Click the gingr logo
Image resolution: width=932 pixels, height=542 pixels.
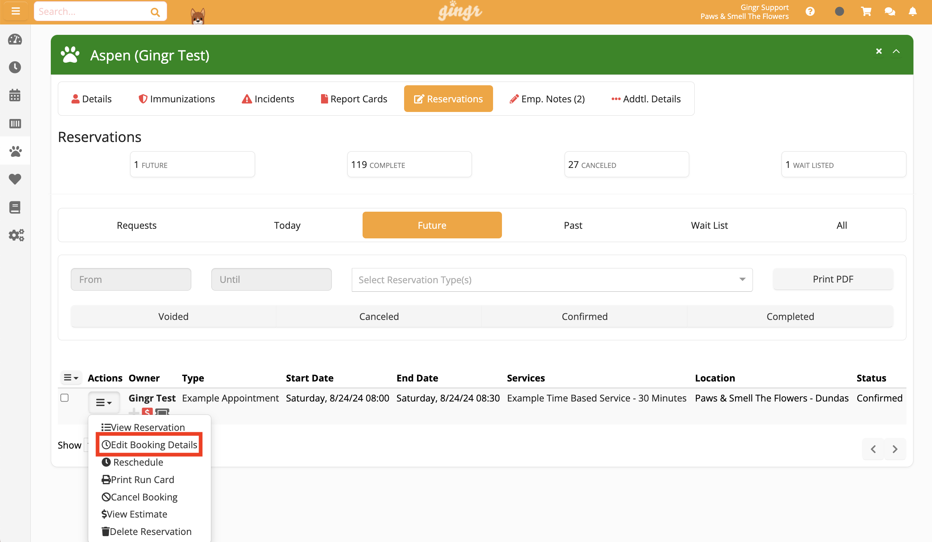pos(460,11)
